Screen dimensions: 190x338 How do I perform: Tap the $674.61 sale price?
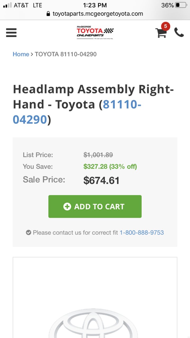click(101, 180)
